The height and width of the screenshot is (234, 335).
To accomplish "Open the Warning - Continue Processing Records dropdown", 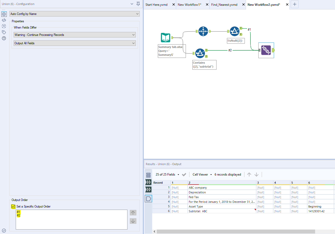I will coord(134,35).
